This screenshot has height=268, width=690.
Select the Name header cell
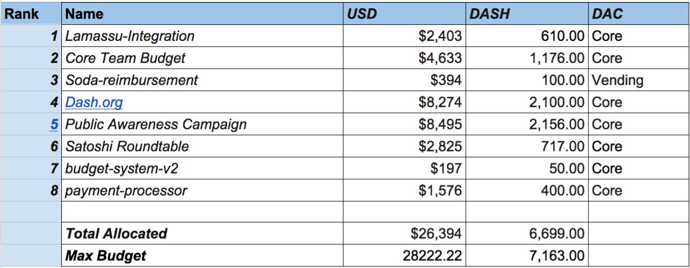pos(202,14)
